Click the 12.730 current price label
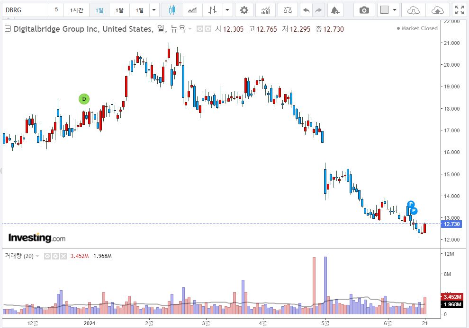Image resolution: width=469 pixels, height=328 pixels. coord(451,224)
